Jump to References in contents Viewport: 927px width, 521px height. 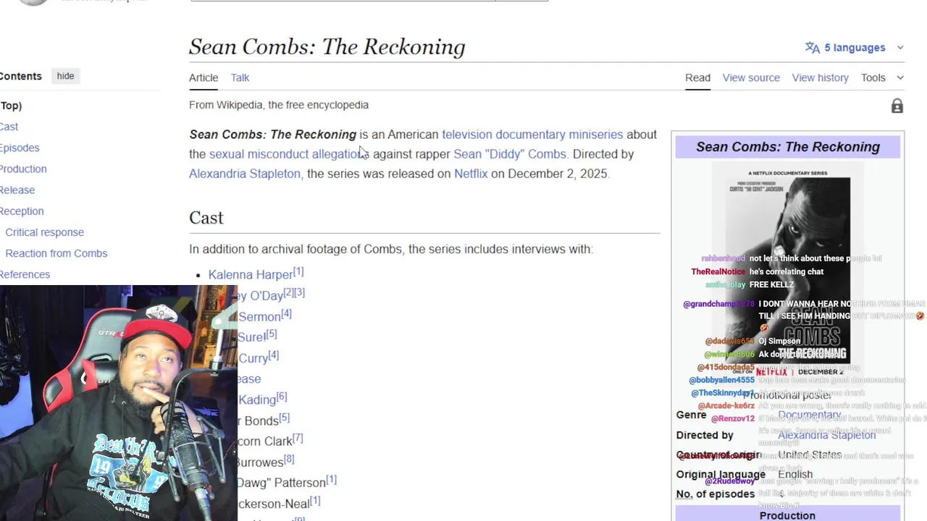click(25, 274)
